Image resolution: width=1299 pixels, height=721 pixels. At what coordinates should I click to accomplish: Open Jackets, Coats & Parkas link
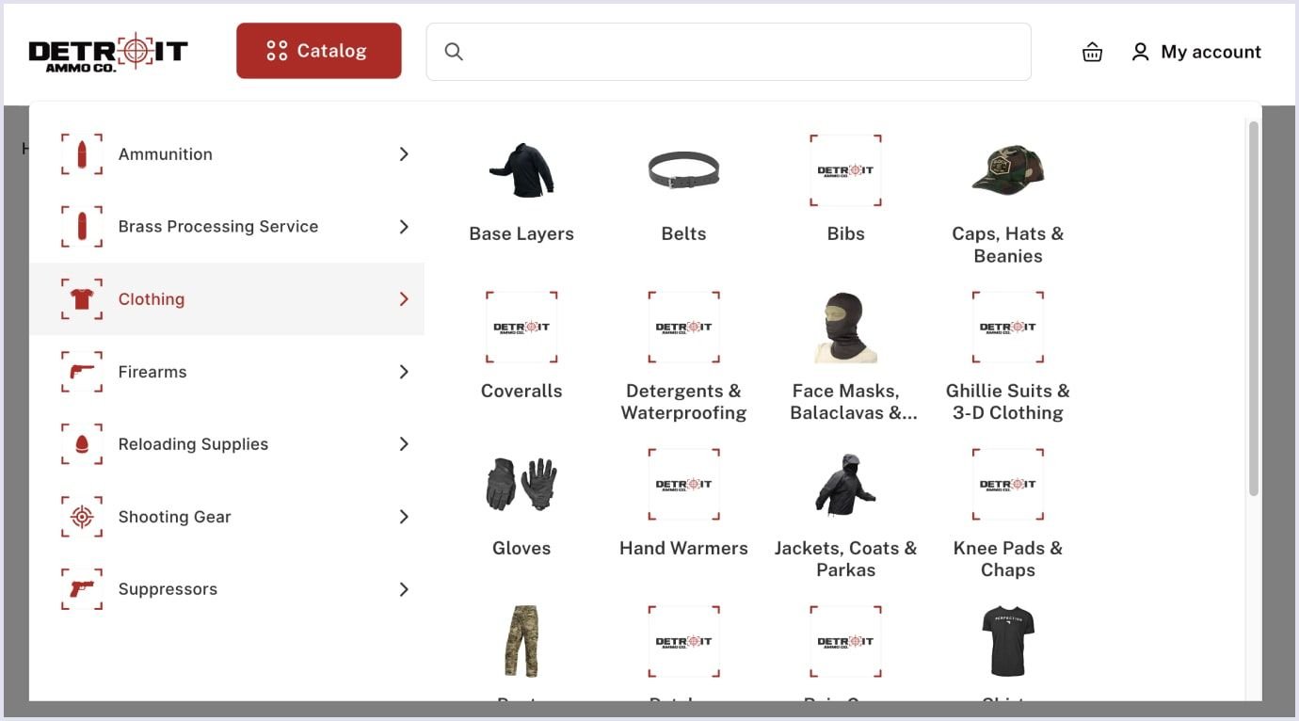click(845, 559)
